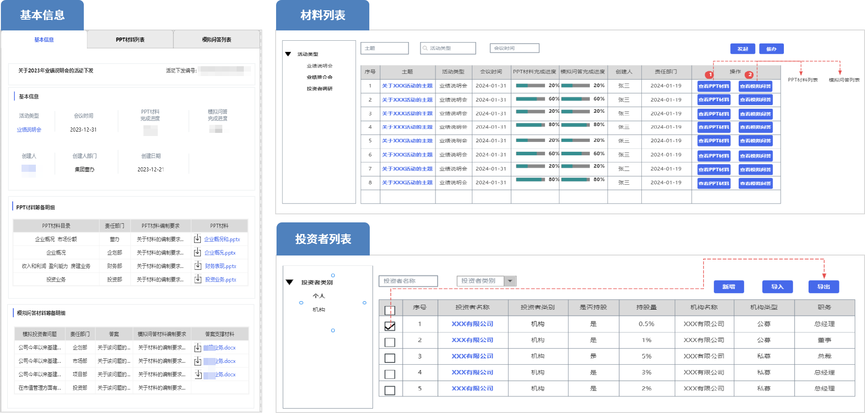Viewport: 865px width, 413px height.
Task: Tick the select-all checkbox in the investor table header
Action: [390, 310]
